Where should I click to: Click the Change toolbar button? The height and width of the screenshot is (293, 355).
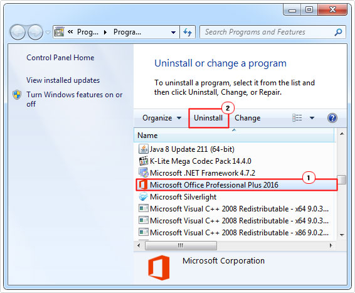[248, 118]
